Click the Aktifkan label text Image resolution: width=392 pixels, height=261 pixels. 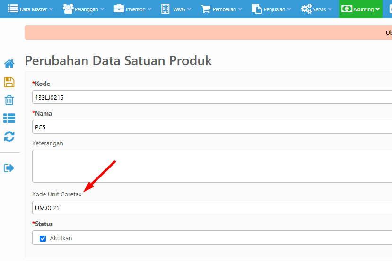pyautogui.click(x=61, y=238)
